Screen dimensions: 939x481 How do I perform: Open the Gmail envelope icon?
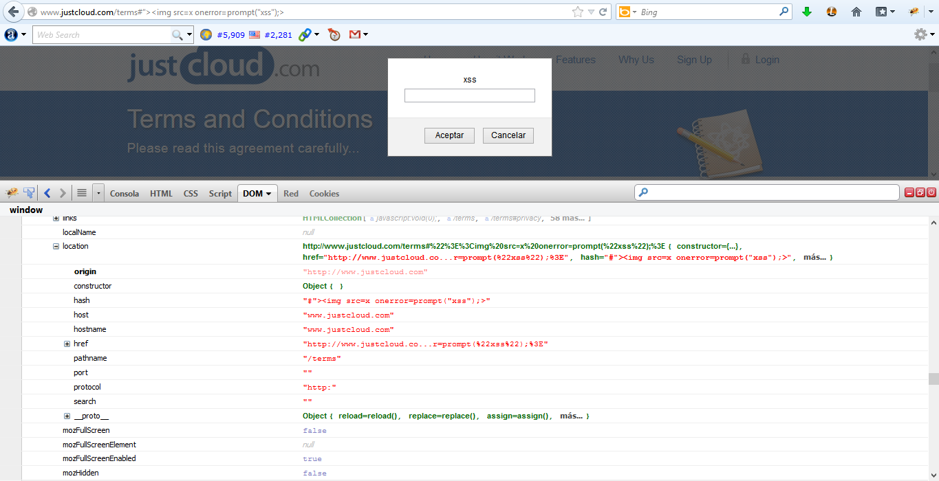(x=355, y=34)
